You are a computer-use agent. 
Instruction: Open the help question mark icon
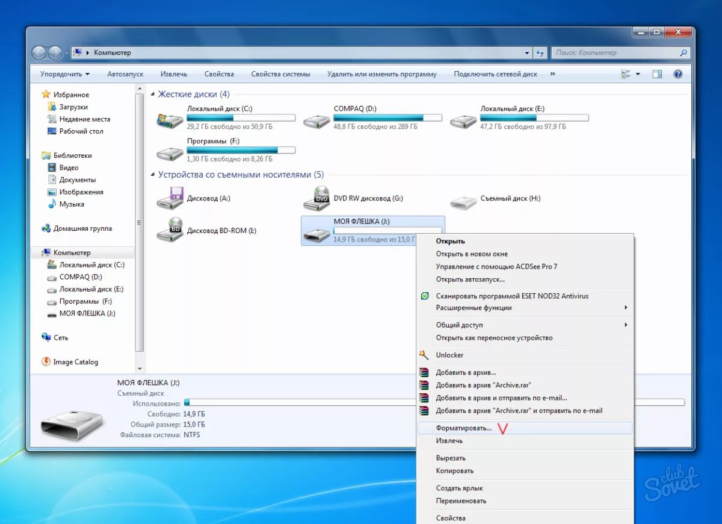[x=678, y=74]
